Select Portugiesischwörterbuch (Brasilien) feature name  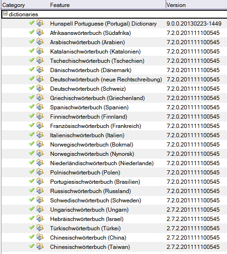point(95,182)
